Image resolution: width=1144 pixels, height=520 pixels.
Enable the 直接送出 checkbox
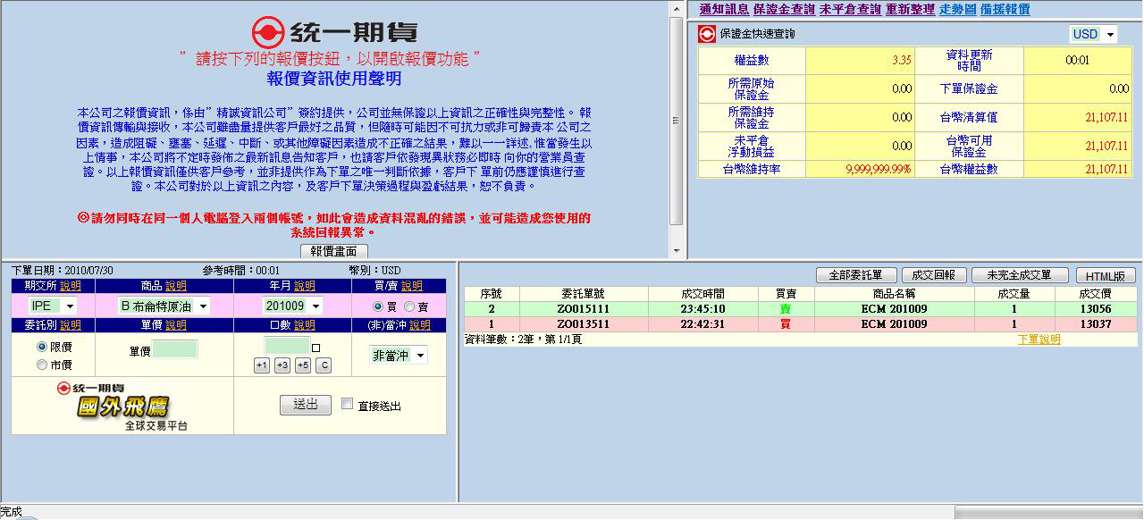[x=348, y=404]
